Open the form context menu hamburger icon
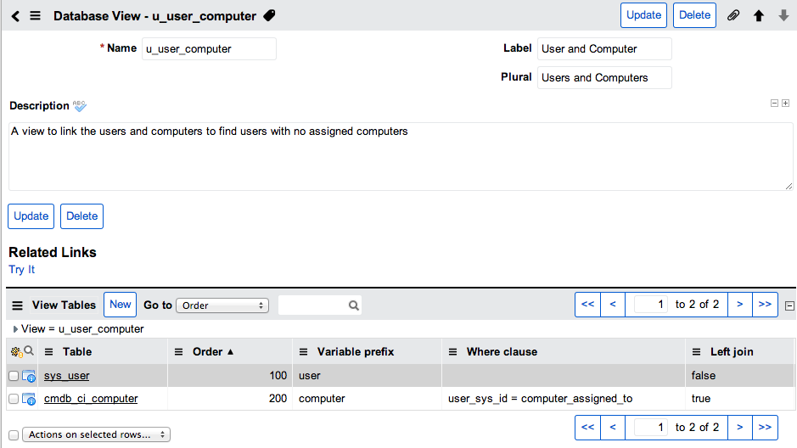The height and width of the screenshot is (448, 797). point(35,16)
